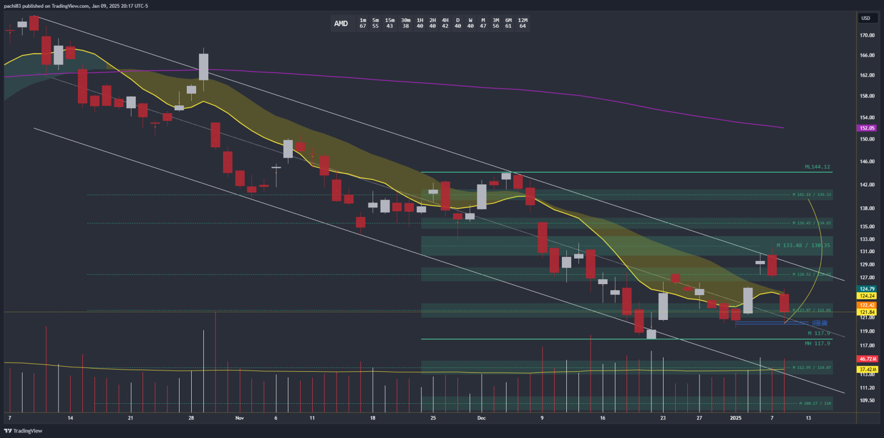Click 162.00 on the price axis

867,75
